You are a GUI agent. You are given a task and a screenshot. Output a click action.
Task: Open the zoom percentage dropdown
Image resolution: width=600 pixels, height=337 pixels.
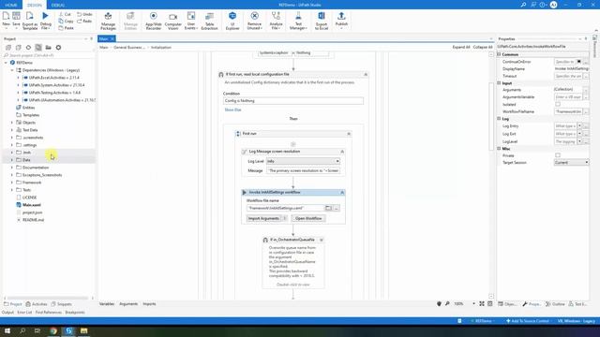coord(473,303)
